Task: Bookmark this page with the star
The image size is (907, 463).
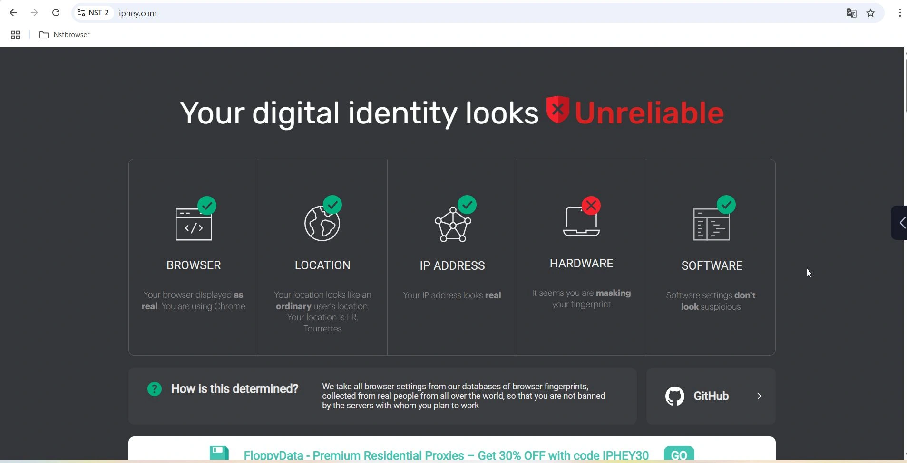Action: pos(871,13)
